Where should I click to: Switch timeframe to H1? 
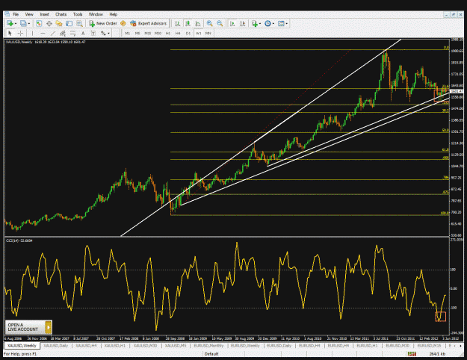[168, 33]
